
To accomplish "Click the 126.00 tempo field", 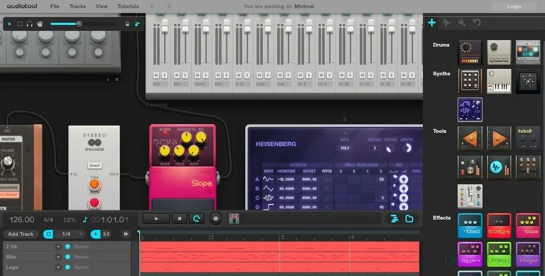I will 22,220.
